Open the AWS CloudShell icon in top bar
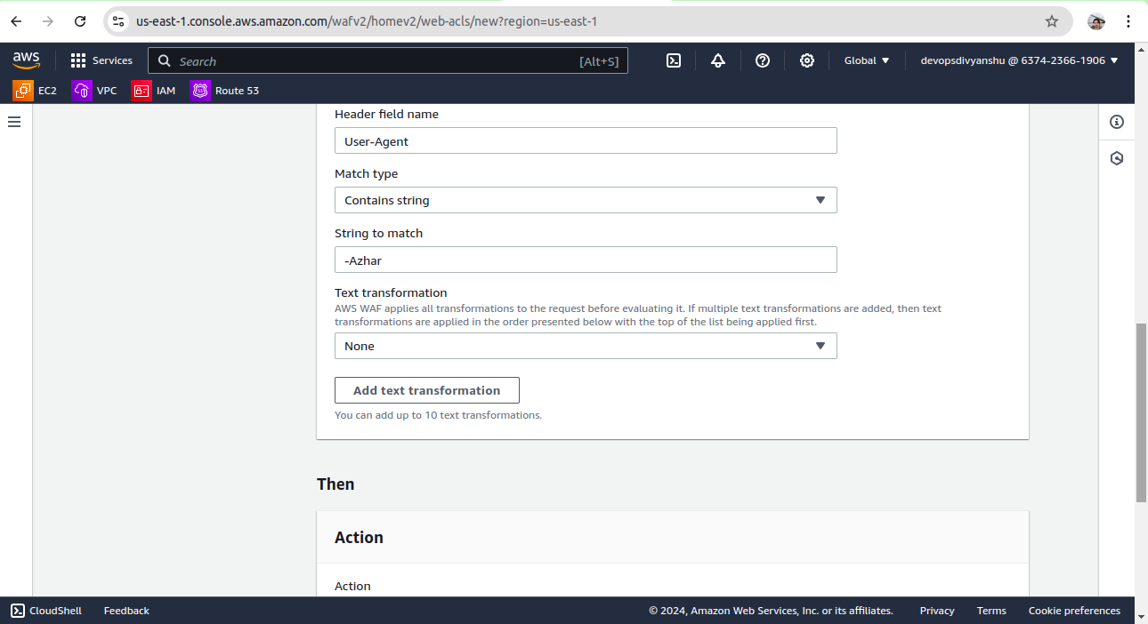Viewport: 1148px width, 624px height. [675, 60]
